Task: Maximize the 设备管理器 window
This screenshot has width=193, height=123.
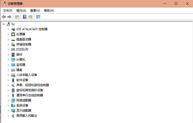Action: 176,3
